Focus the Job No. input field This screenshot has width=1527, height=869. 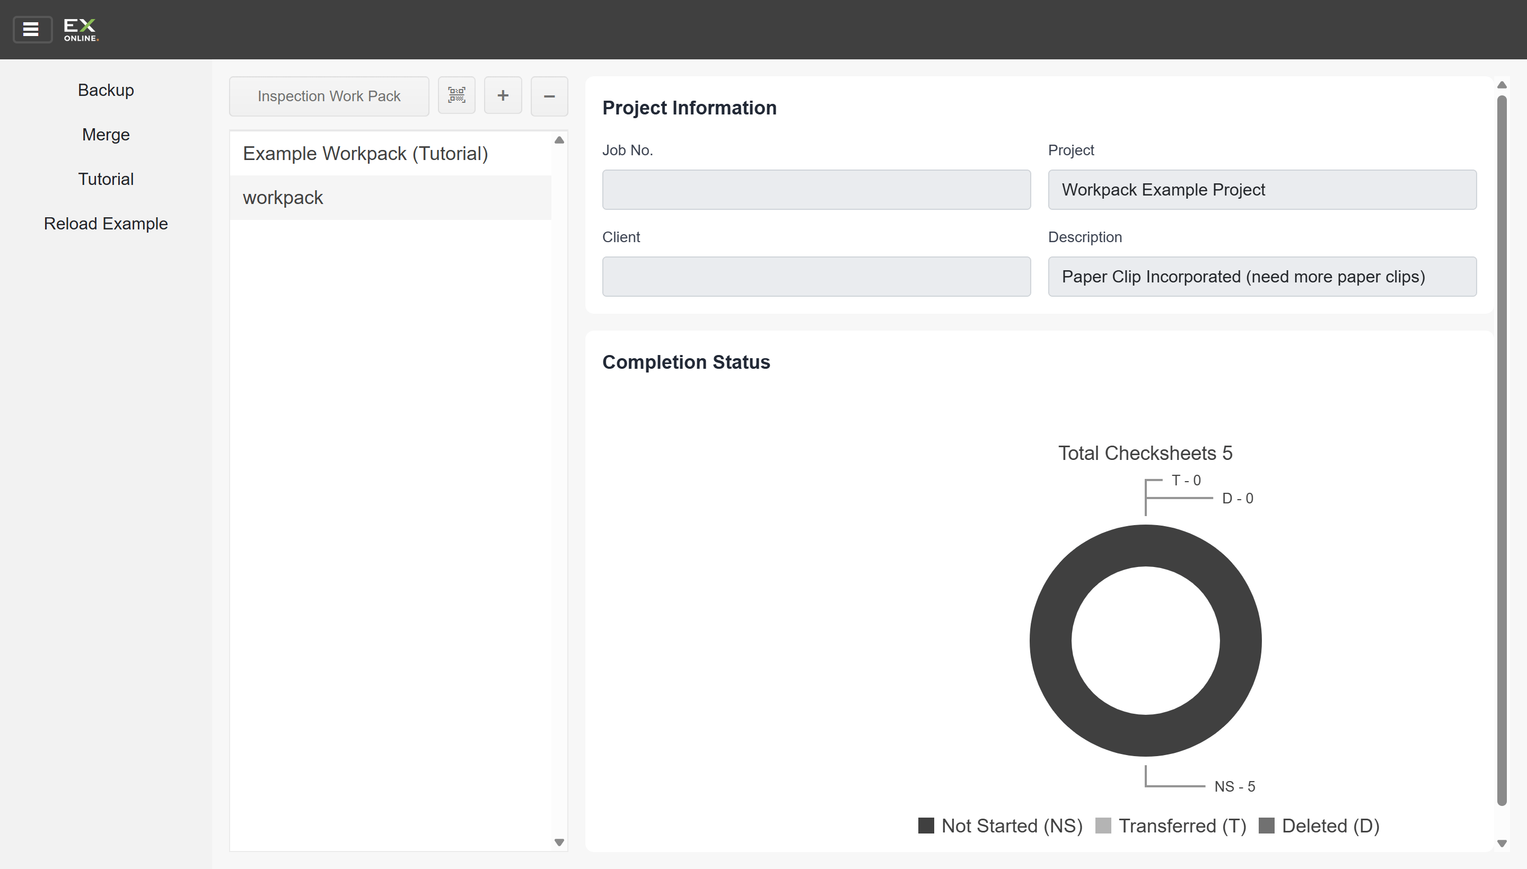[817, 190]
